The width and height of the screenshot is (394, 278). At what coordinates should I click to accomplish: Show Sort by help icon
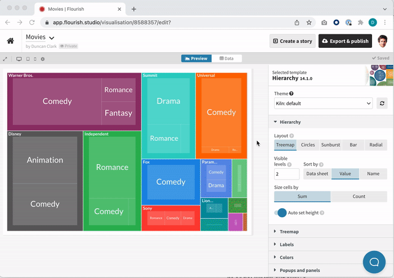321,164
